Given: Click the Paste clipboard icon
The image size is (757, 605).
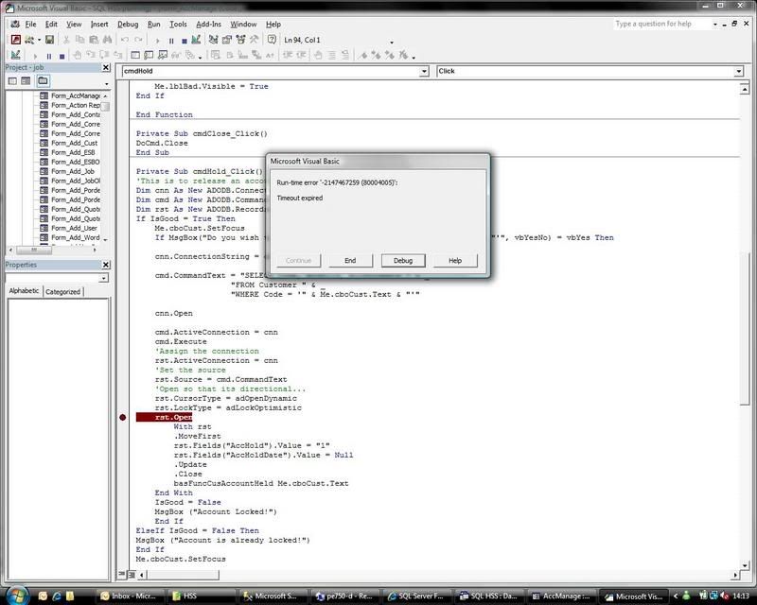Looking at the screenshot, I should pos(94,40).
